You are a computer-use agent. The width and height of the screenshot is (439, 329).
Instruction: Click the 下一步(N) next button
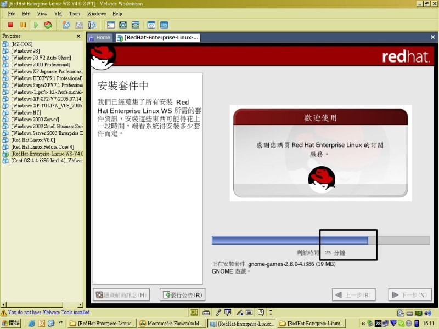coord(410,295)
